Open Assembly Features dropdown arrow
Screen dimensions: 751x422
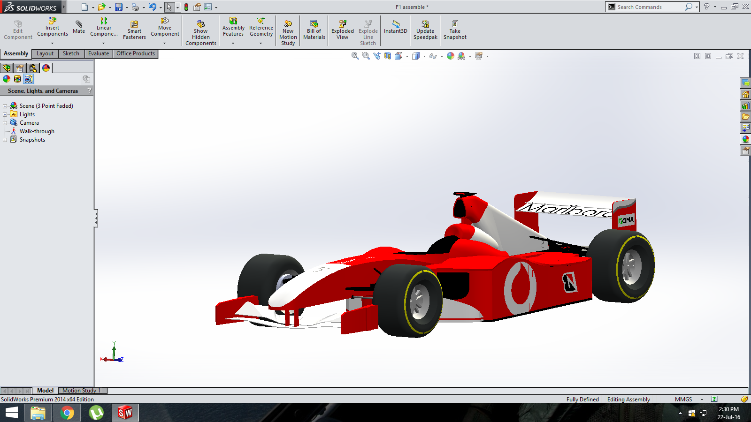pos(233,44)
